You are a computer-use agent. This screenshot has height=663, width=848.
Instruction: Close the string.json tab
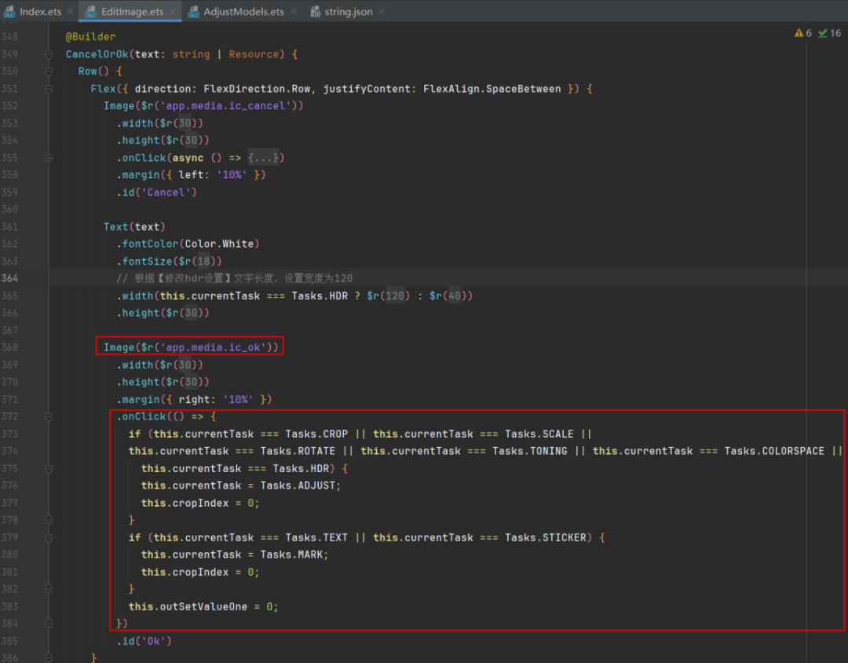pos(381,12)
